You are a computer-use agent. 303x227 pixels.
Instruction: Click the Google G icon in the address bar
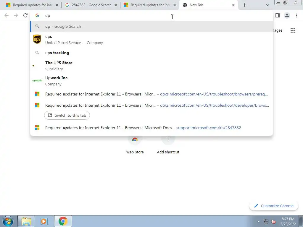pos(37,15)
